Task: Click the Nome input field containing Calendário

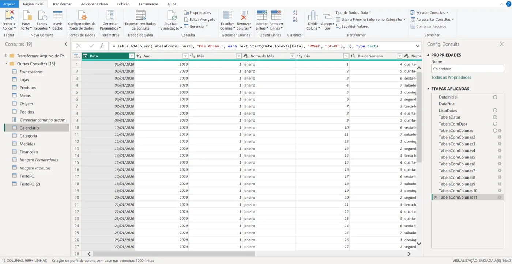Action: tap(467, 69)
